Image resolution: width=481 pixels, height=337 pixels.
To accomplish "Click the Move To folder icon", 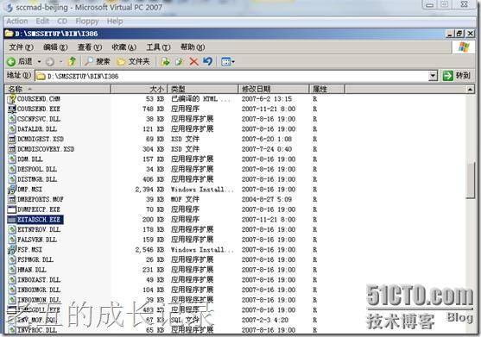I will point(165,62).
